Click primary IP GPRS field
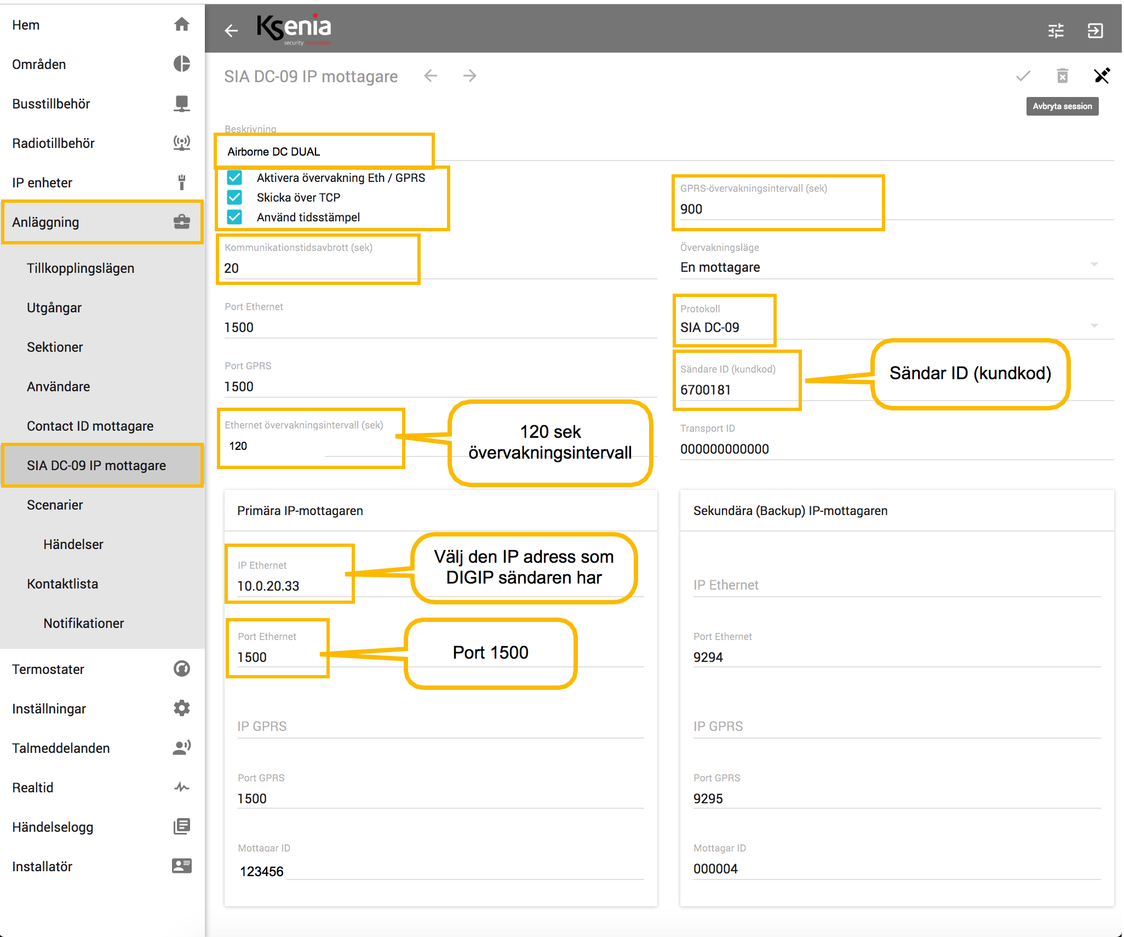The width and height of the screenshot is (1124, 937). (441, 726)
